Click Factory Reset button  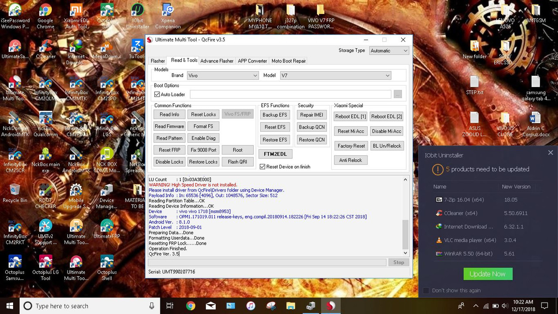[x=351, y=146]
